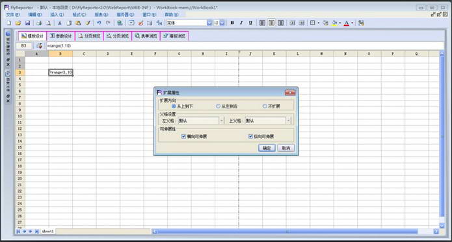Click the Print toolbar icon
452x242 pixels.
(x=39, y=23)
